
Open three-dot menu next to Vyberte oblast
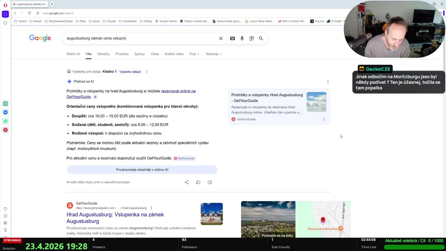(x=147, y=71)
